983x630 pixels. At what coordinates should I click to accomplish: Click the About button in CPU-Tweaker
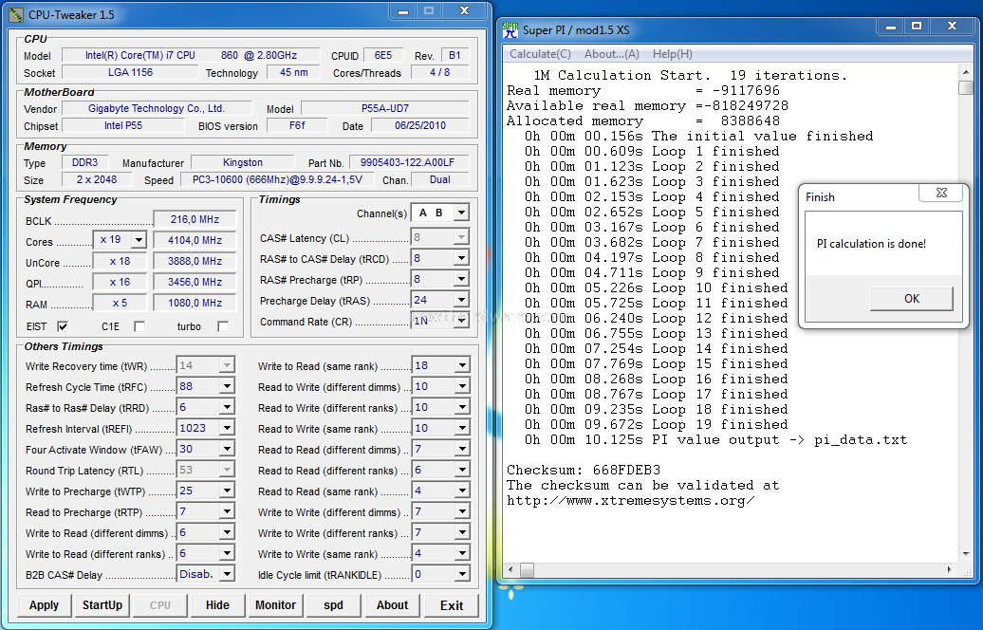click(392, 605)
